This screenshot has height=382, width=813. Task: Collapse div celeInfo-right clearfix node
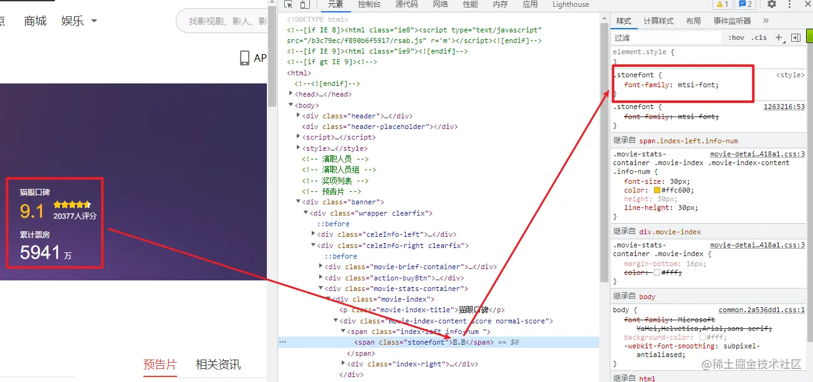click(314, 245)
